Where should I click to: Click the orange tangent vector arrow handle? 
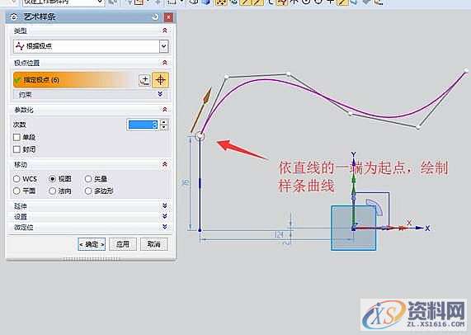click(207, 97)
